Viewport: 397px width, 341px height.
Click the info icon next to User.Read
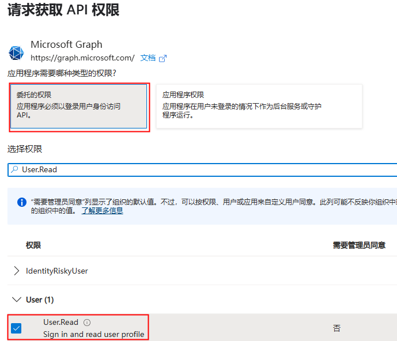click(x=87, y=322)
